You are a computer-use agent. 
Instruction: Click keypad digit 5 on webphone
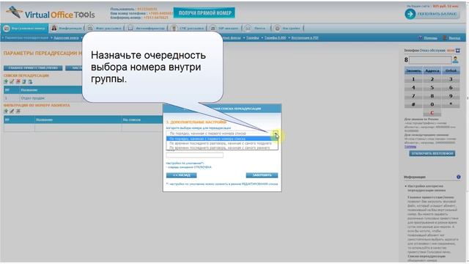[x=432, y=88]
